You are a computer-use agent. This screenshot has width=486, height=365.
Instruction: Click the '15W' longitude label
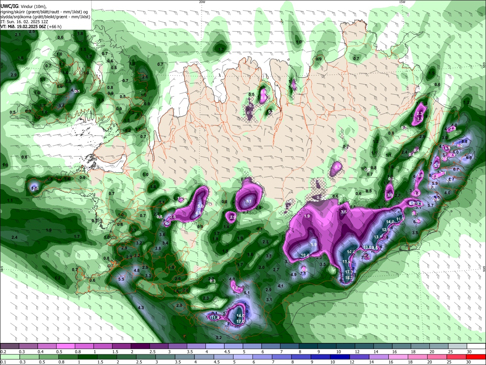point(402,2)
